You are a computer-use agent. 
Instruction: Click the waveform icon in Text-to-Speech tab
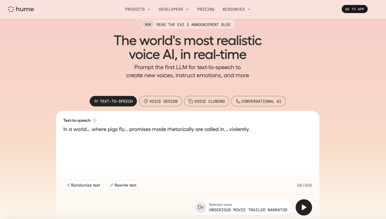pyautogui.click(x=96, y=101)
